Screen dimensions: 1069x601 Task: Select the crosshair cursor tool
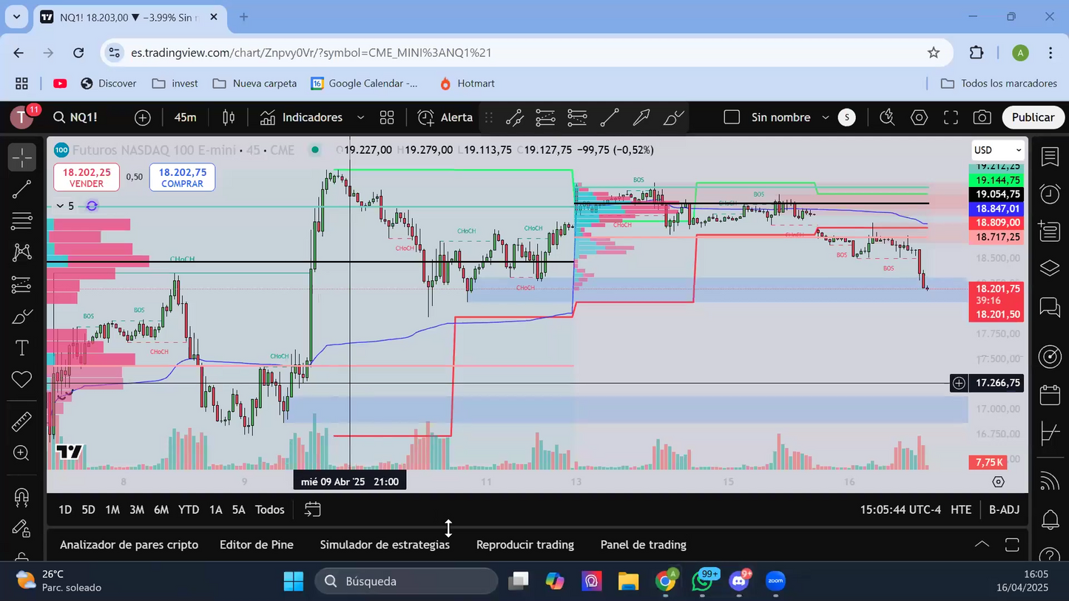pyautogui.click(x=22, y=157)
